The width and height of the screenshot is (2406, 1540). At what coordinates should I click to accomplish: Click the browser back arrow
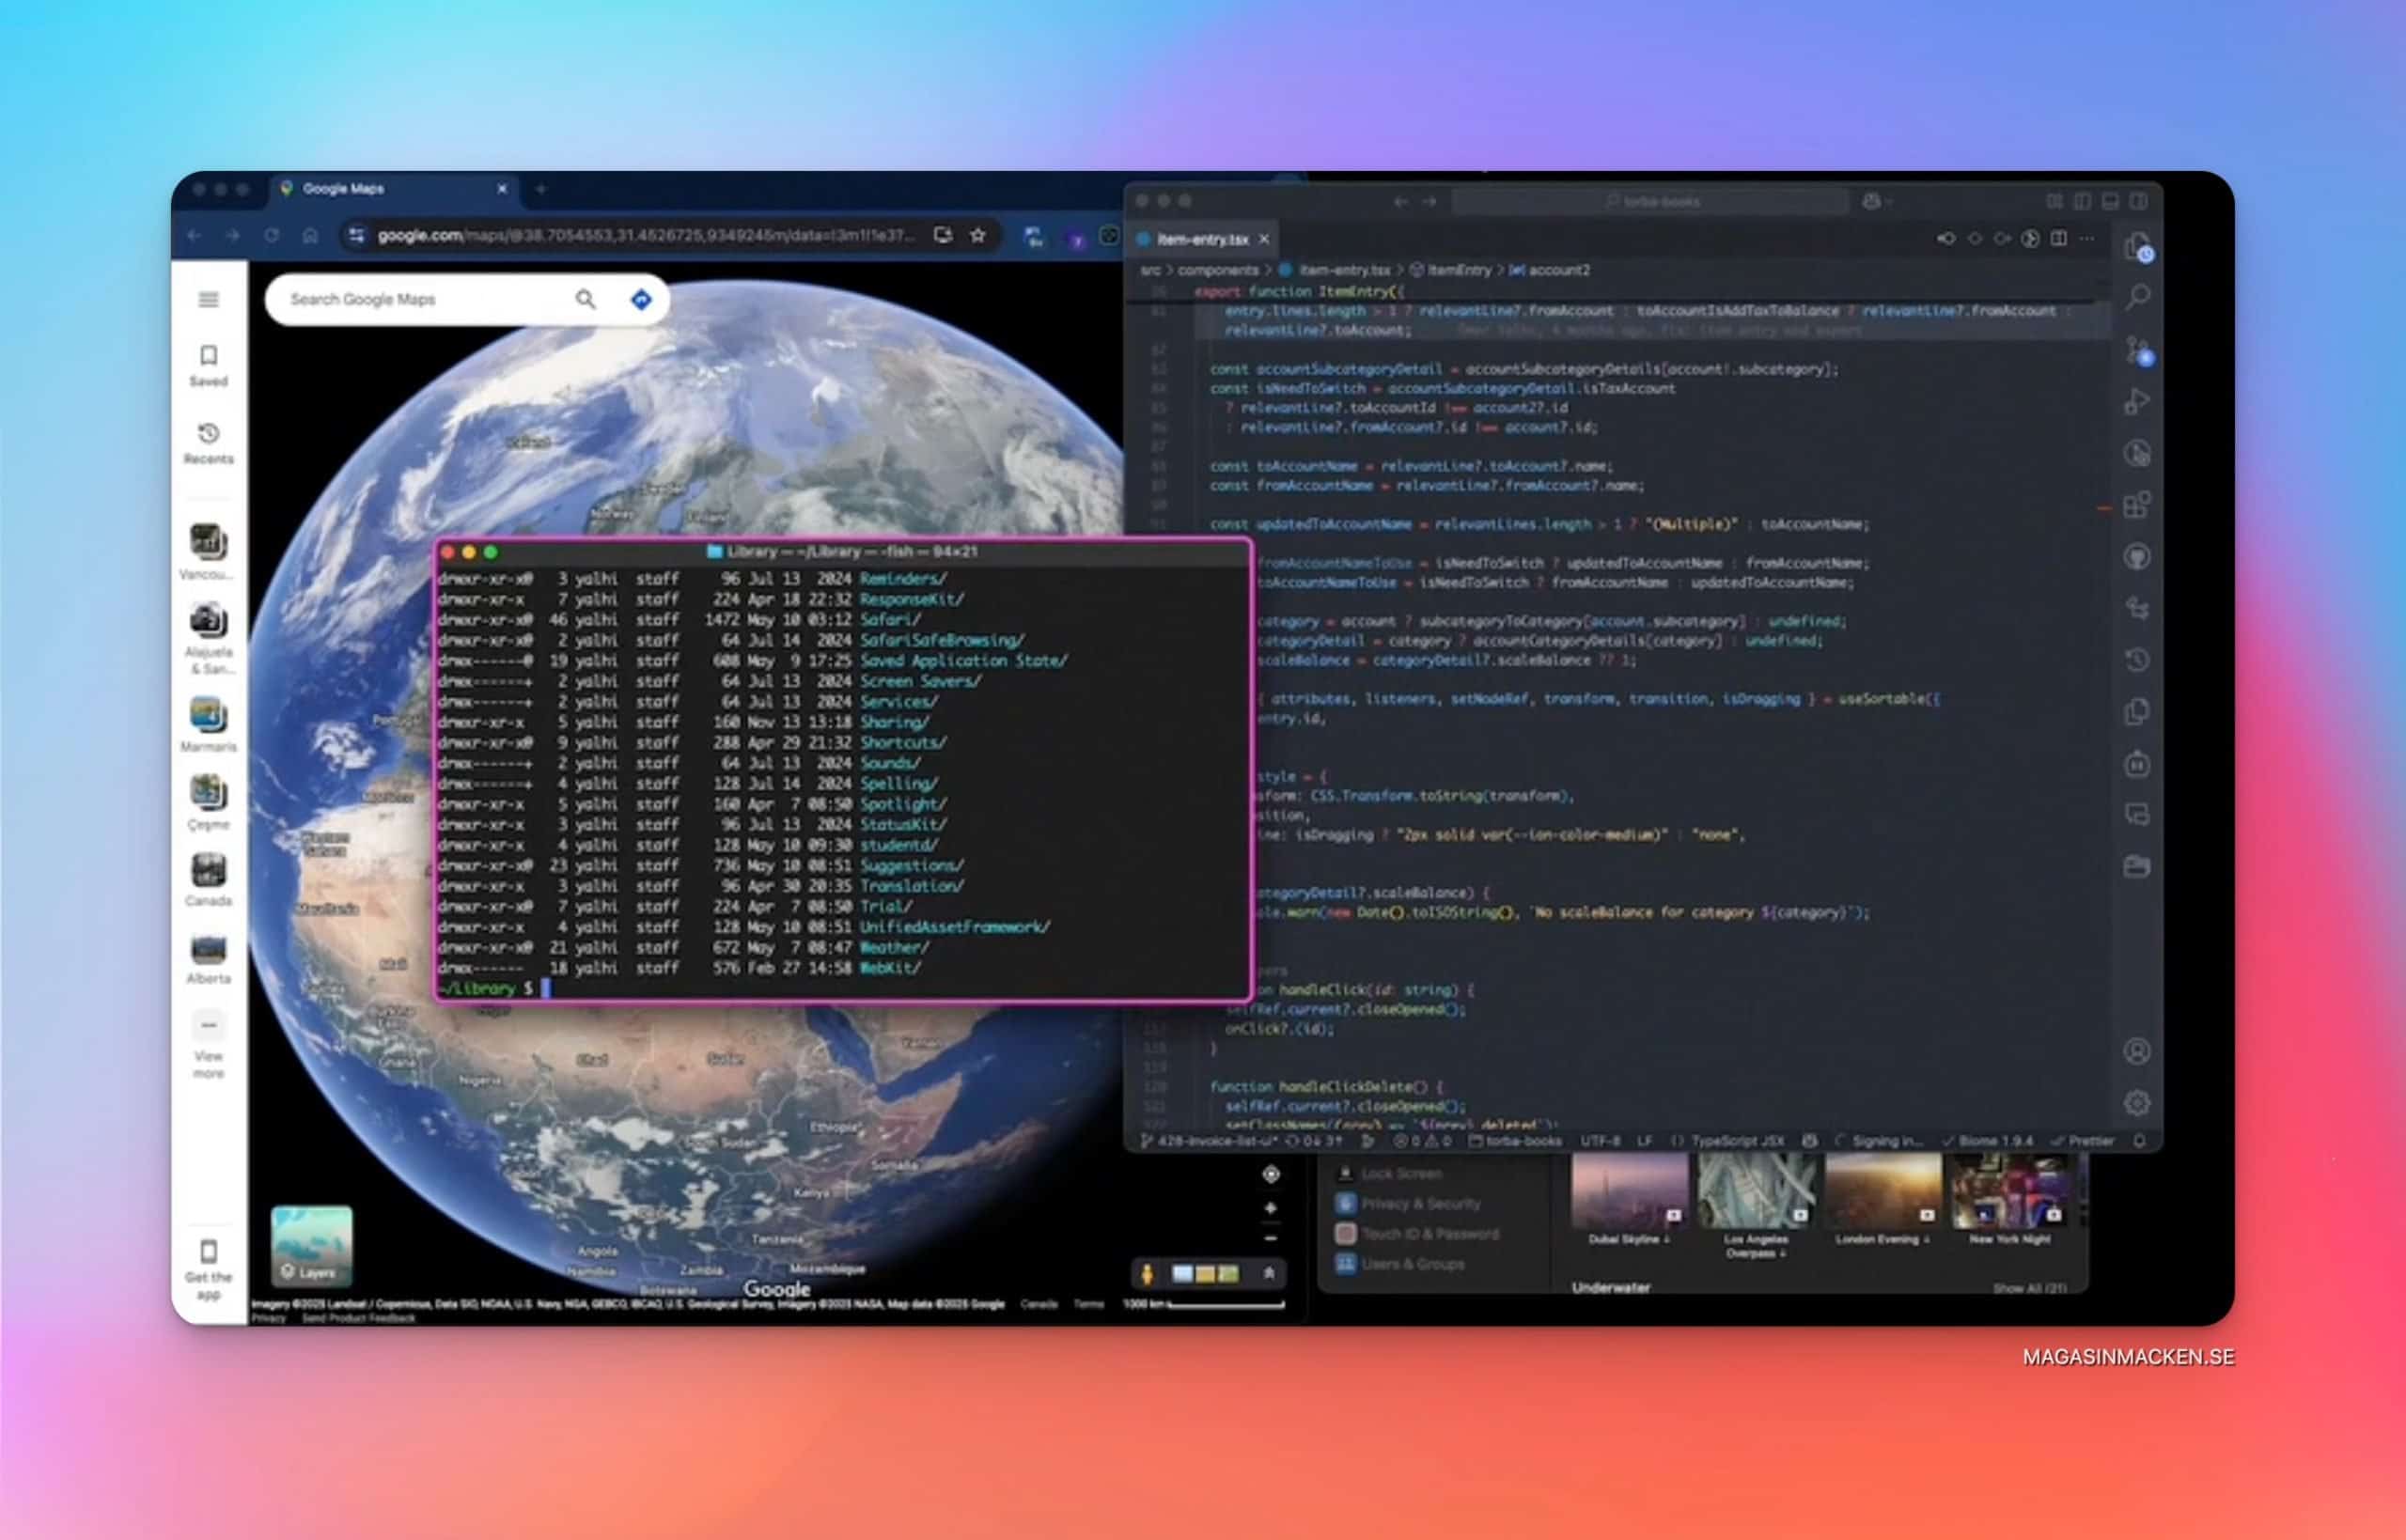click(x=194, y=235)
